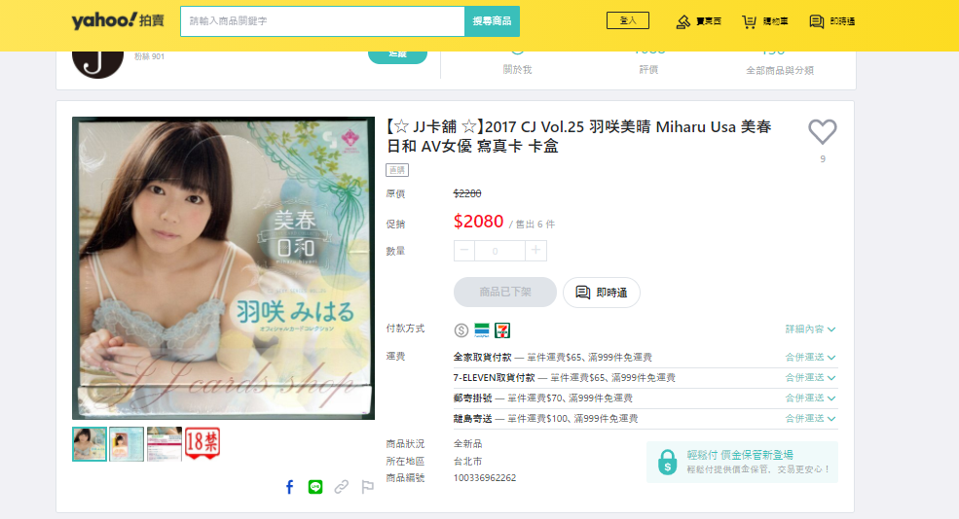This screenshot has width=959, height=519.
Task: Click the green padlock icon
Action: 667,463
